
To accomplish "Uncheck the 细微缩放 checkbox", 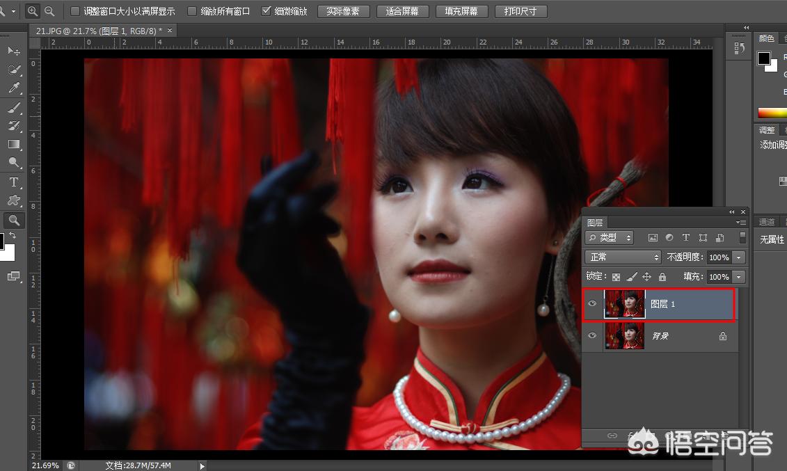I will click(x=266, y=11).
